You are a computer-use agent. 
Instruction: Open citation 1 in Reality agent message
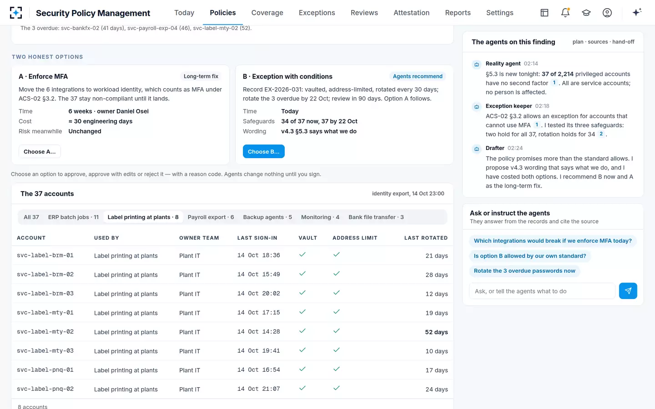coord(554,83)
